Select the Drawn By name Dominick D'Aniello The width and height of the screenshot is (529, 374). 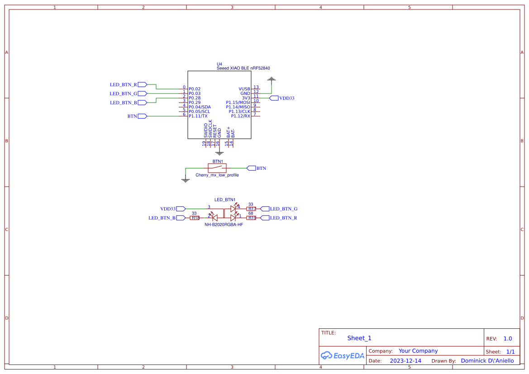(488, 360)
